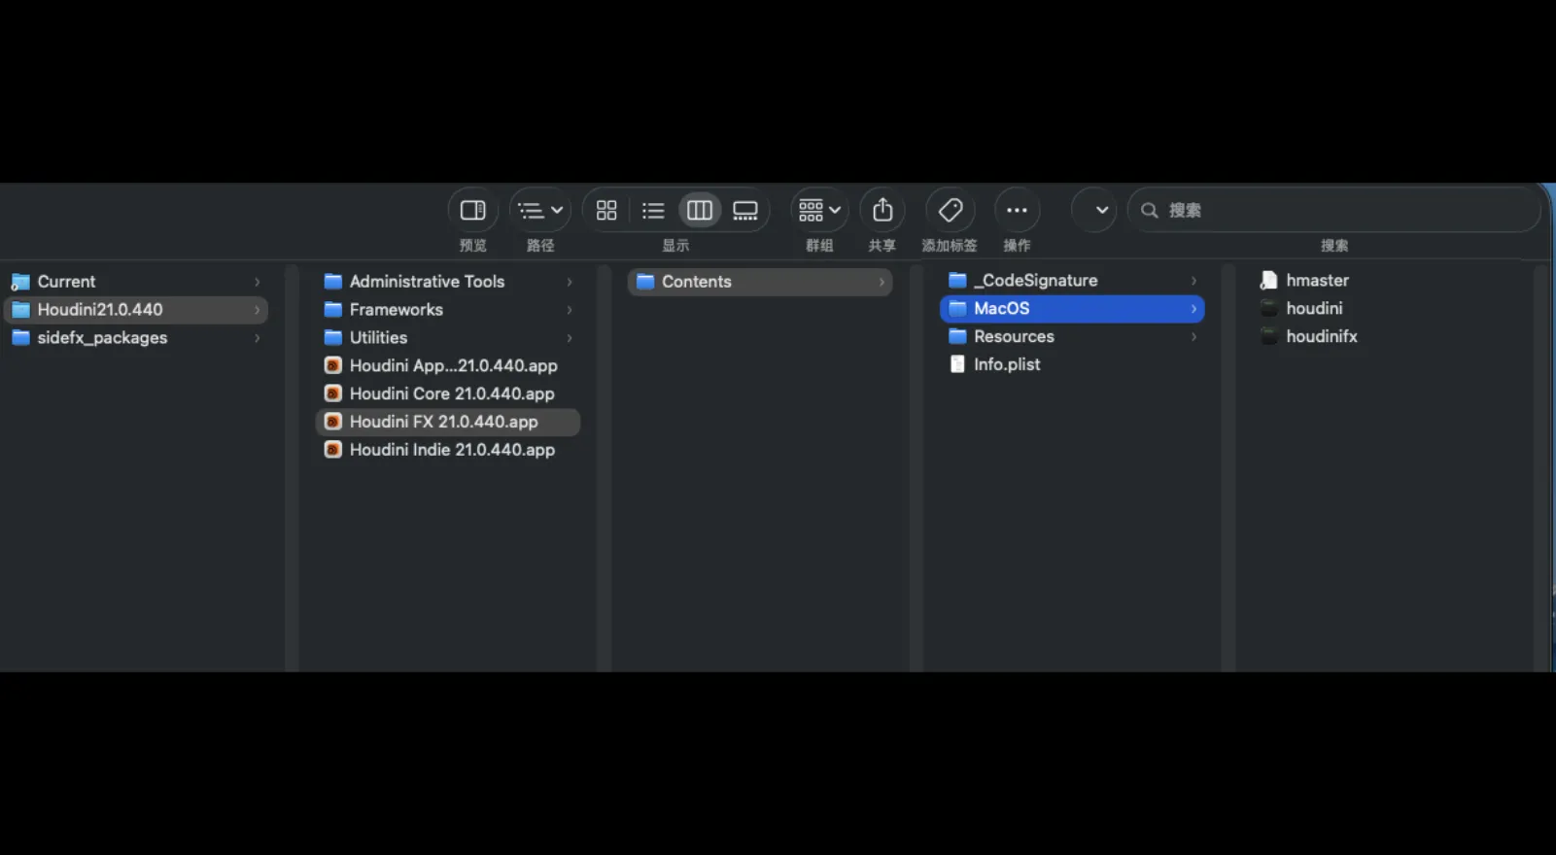The image size is (1556, 855).
Task: Open the actions ellipsis menu
Action: (x=1017, y=211)
